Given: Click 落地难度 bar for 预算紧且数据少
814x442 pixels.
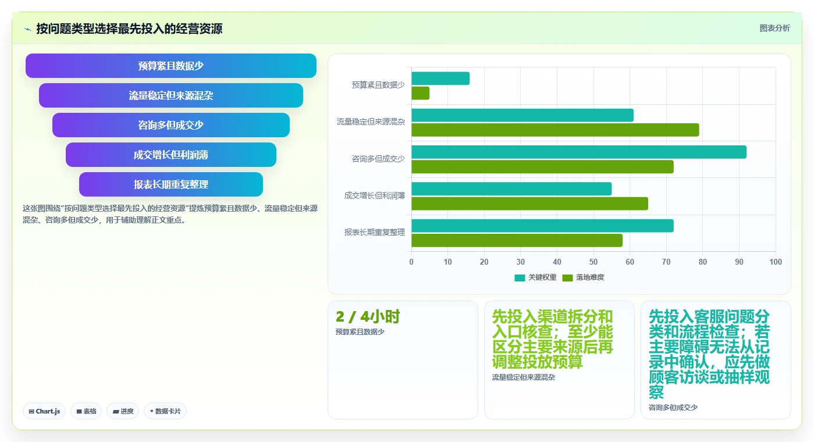Looking at the screenshot, I should (421, 93).
